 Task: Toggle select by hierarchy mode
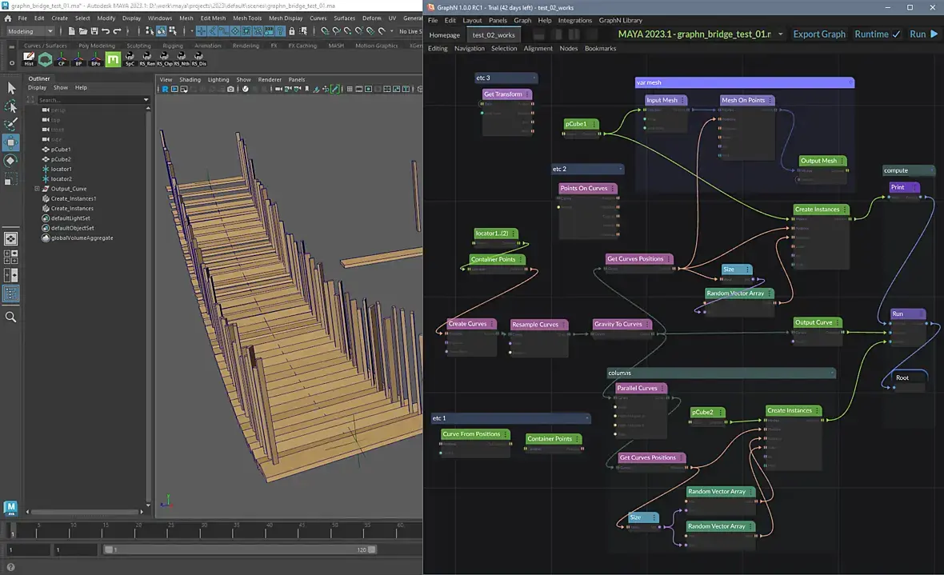click(150, 31)
